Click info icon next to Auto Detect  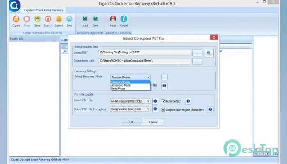click(x=188, y=101)
